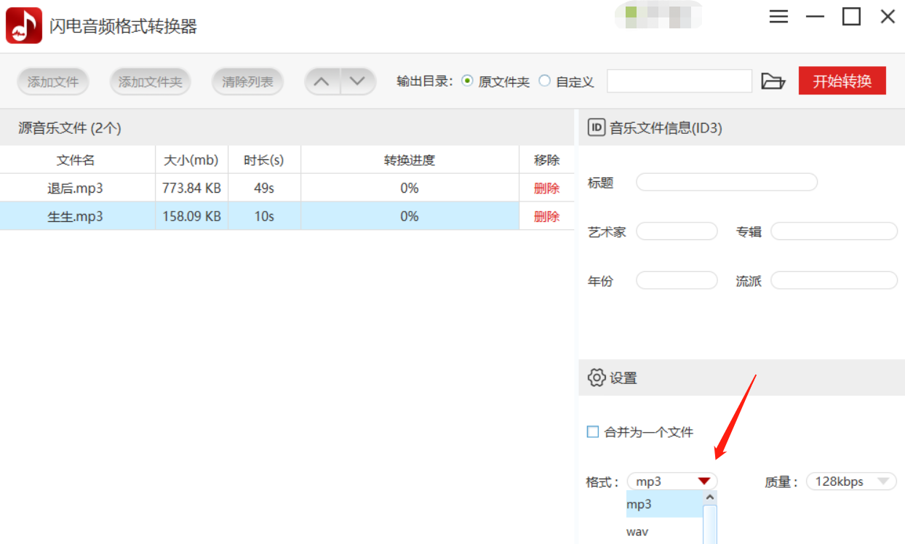This screenshot has height=544, width=905.
Task: Click the settings gear icon
Action: click(597, 378)
